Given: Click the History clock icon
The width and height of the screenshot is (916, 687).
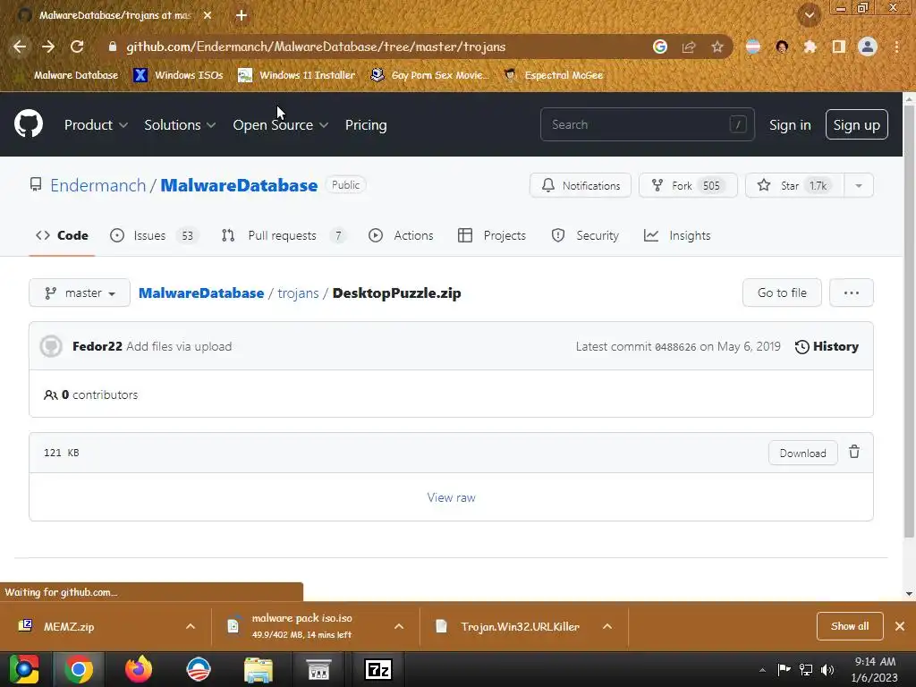Looking at the screenshot, I should 802,346.
